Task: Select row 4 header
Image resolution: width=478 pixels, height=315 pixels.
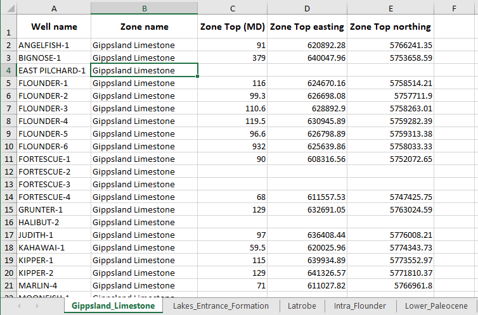Action: tap(8, 70)
